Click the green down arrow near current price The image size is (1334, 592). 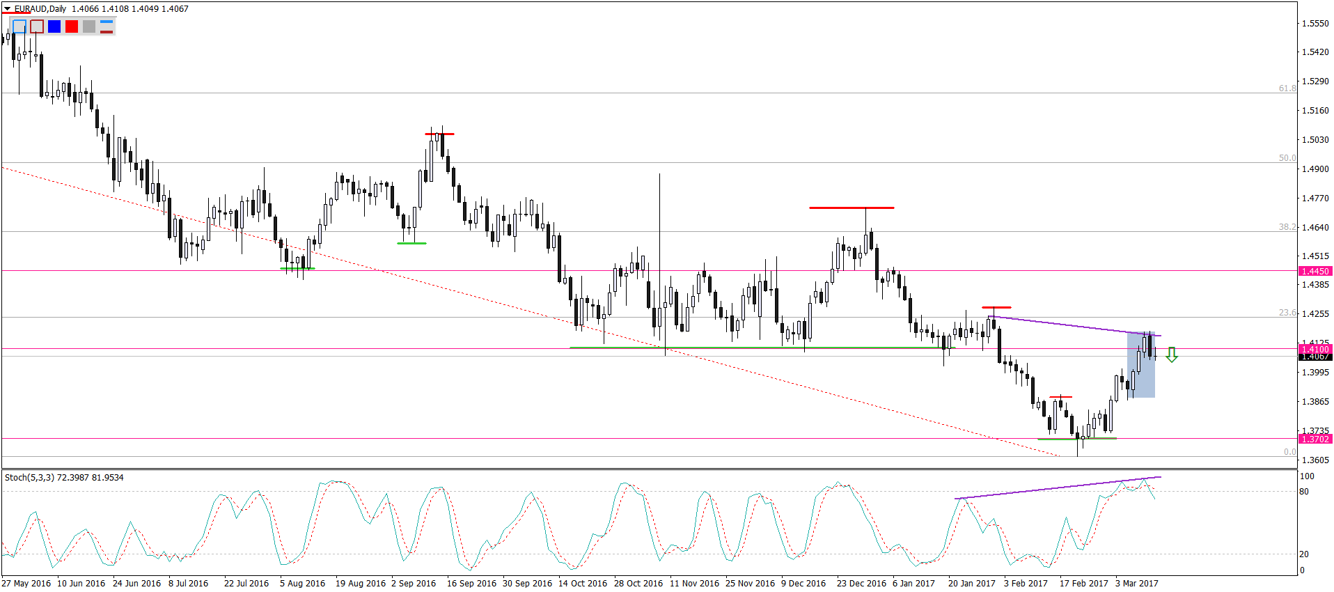1172,355
